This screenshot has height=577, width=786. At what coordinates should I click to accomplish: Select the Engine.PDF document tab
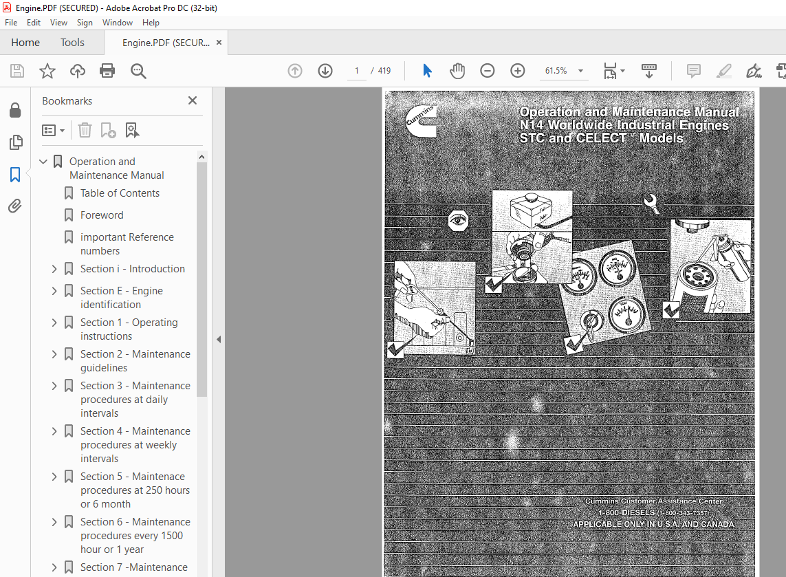(x=166, y=43)
